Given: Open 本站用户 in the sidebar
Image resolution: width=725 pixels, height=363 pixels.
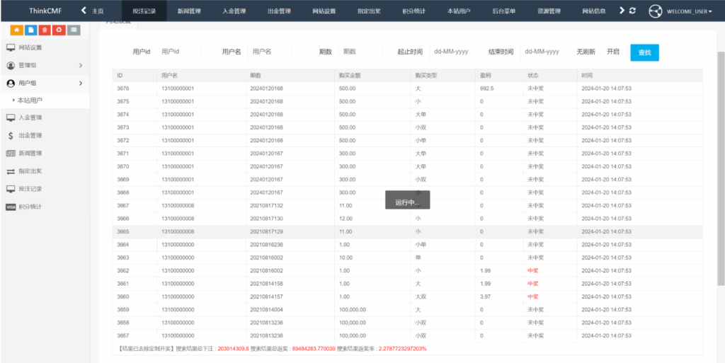Looking at the screenshot, I should pyautogui.click(x=30, y=100).
